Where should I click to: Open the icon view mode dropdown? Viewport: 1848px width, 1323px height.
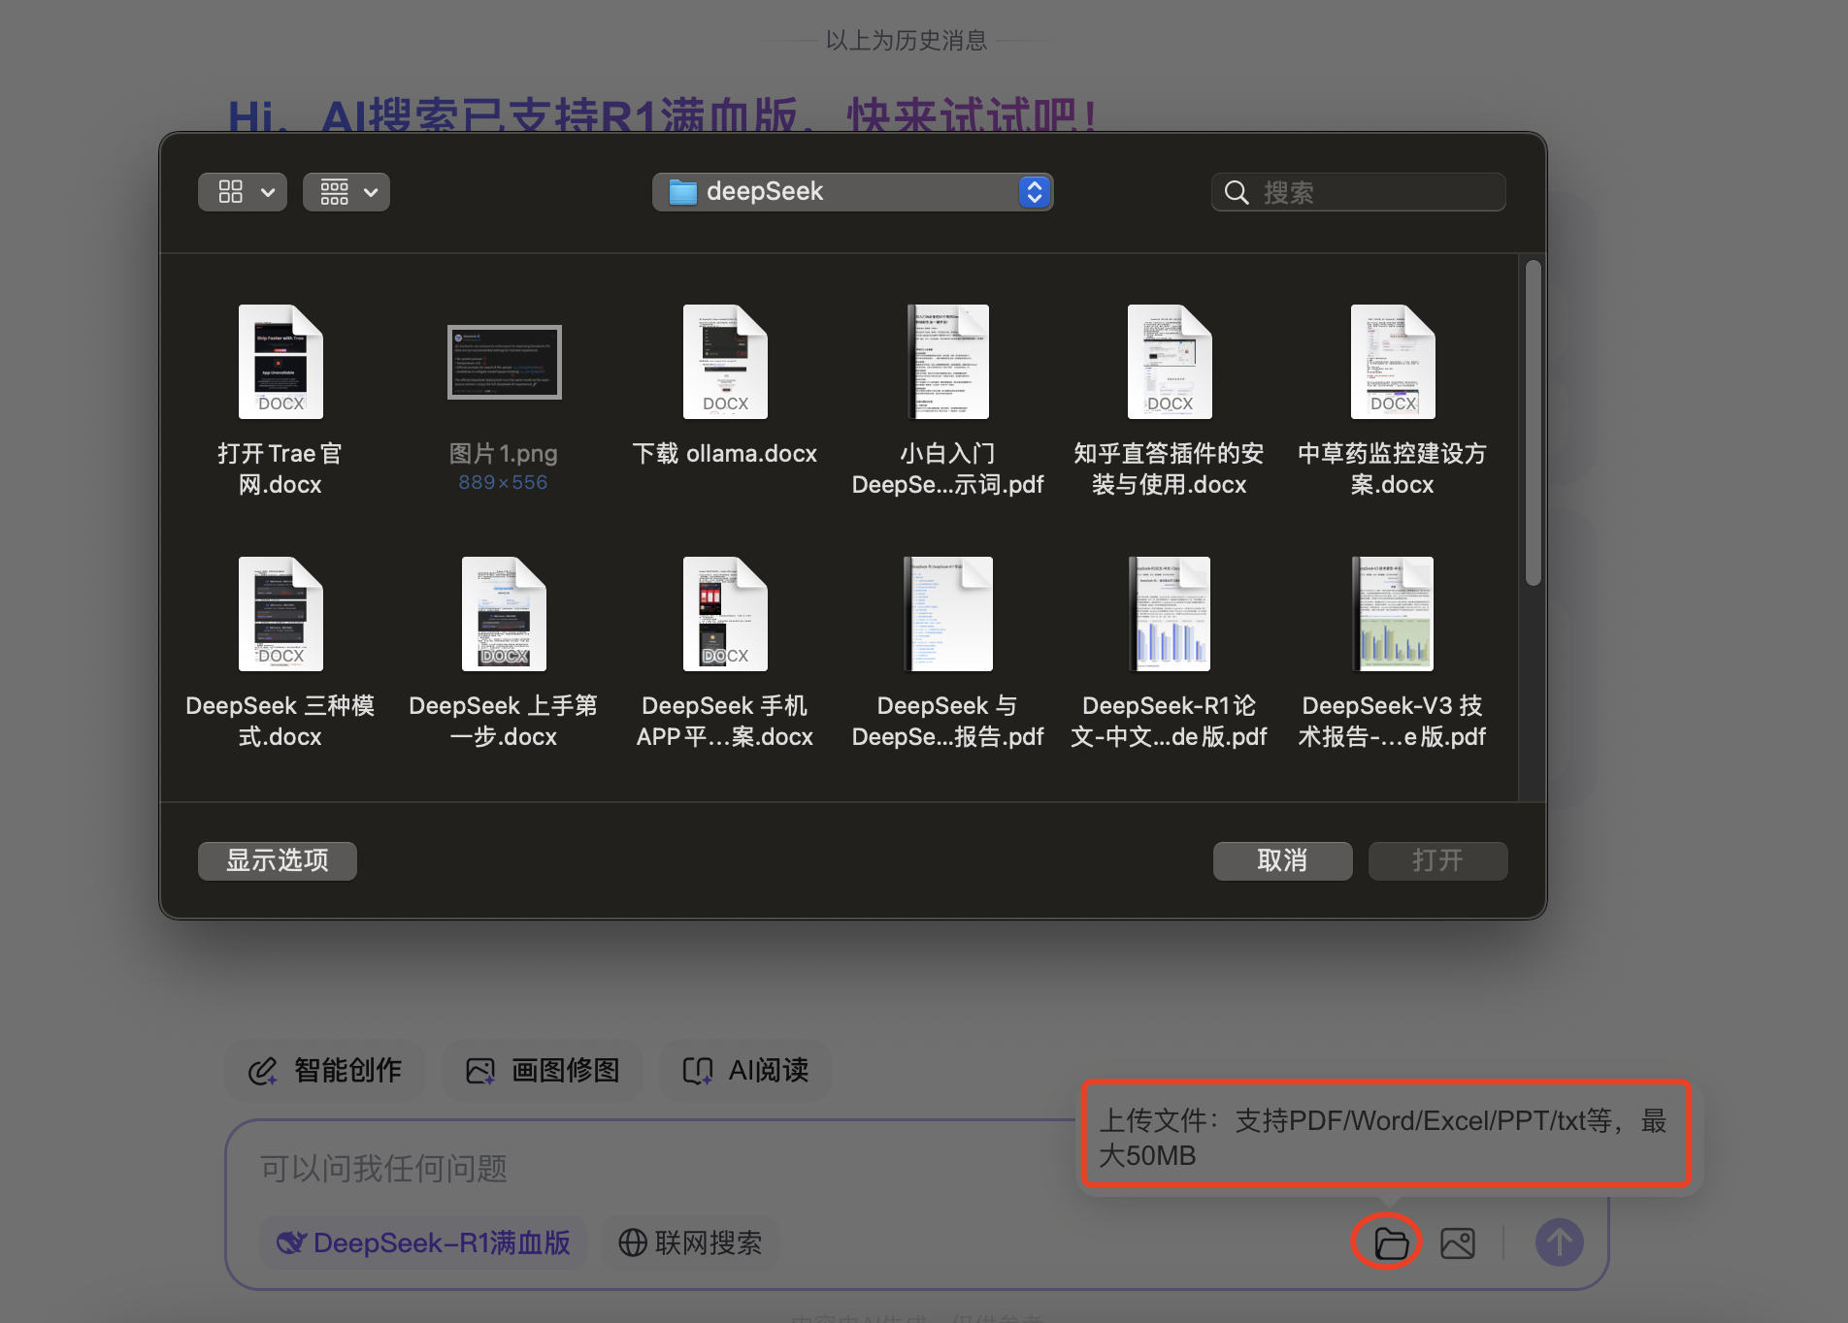tap(243, 192)
